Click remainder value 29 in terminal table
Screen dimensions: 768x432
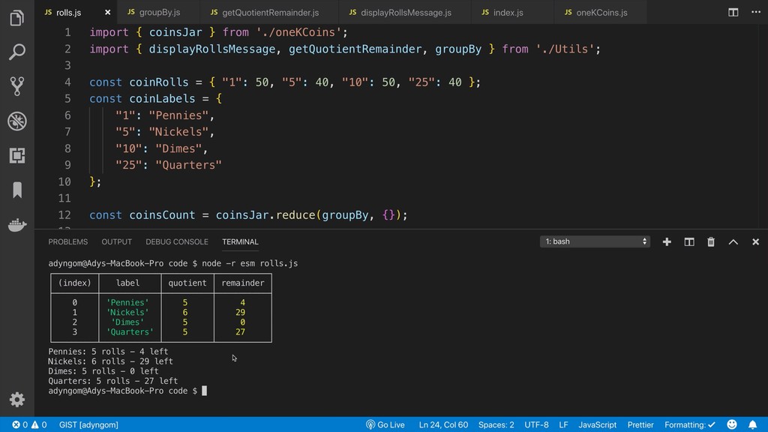[241, 313]
